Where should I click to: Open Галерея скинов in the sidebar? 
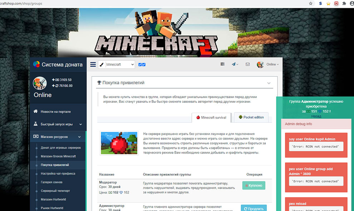coord(52,182)
